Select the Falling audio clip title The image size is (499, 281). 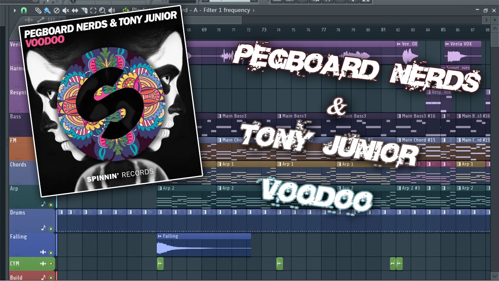pyautogui.click(x=170, y=236)
